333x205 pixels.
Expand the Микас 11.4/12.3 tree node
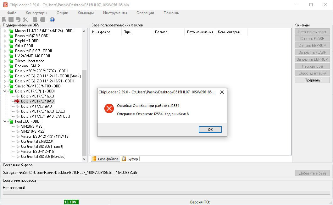(5, 31)
